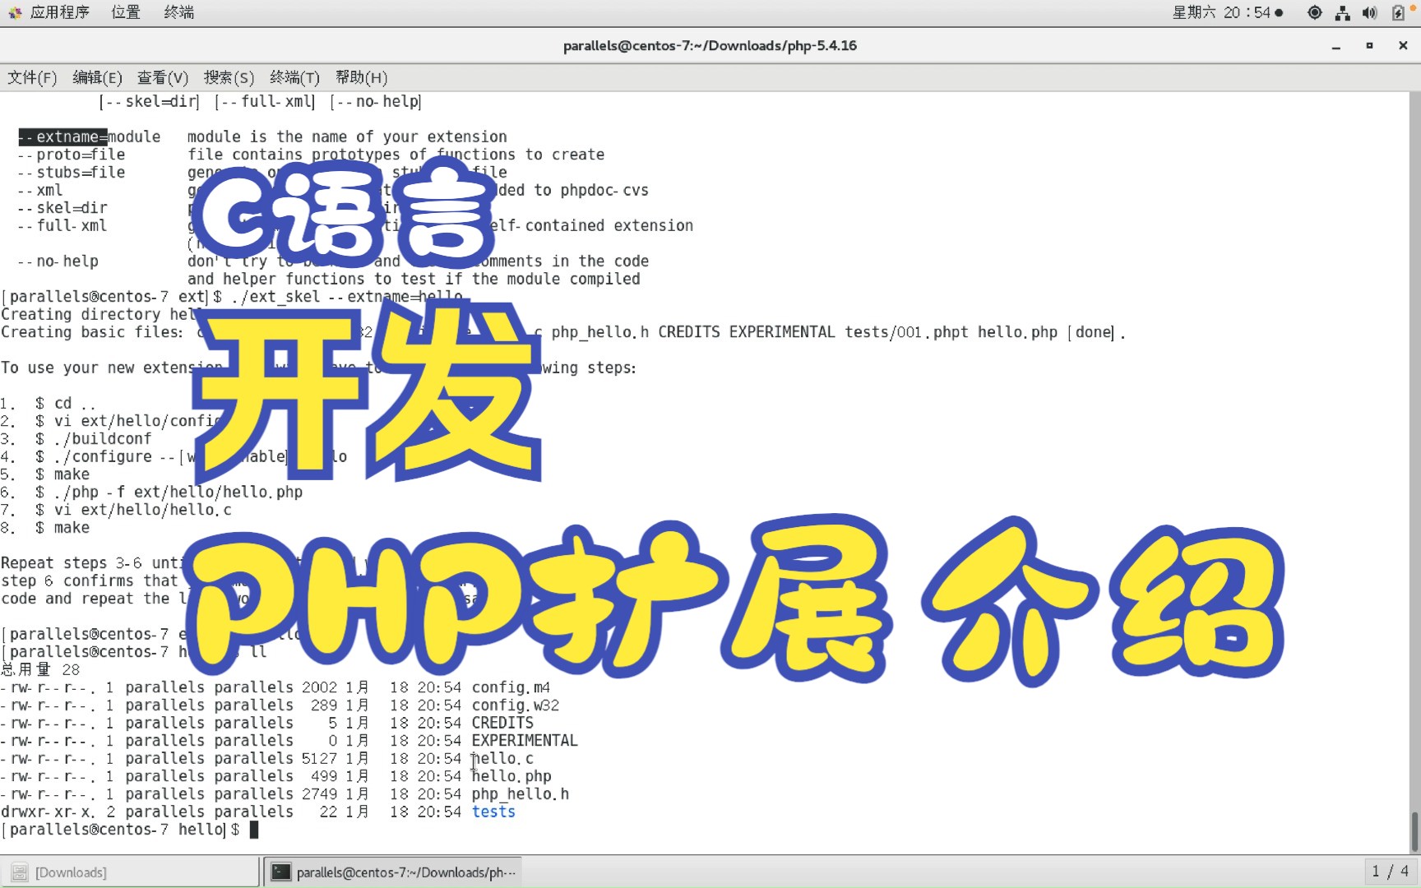Viewport: 1421px width, 888px height.
Task: Click the blue tests directory name
Action: [x=493, y=812]
